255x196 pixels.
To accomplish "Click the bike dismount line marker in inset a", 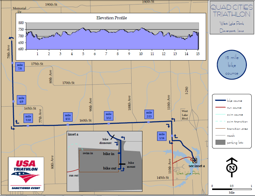I will point(113,137).
